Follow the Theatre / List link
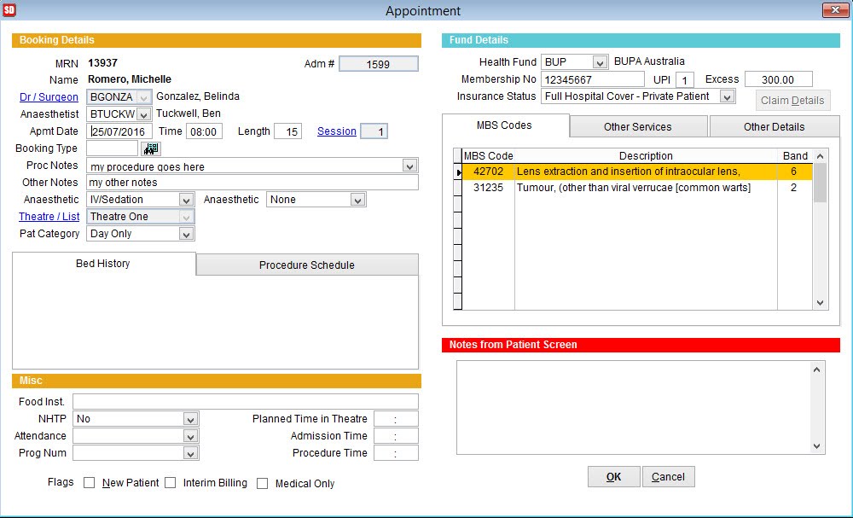This screenshot has width=853, height=518. (49, 217)
